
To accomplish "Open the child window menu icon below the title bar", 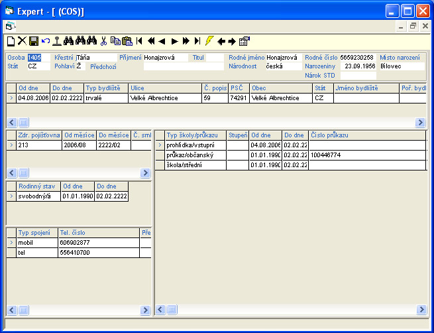I will pos(10,27).
